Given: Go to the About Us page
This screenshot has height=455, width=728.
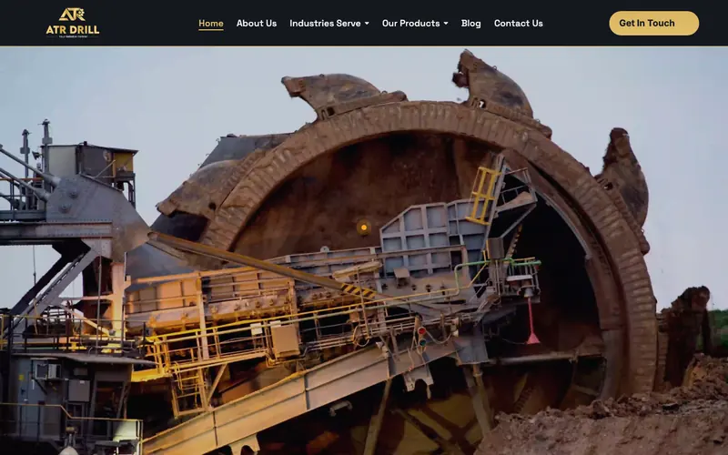Looking at the screenshot, I should (x=257, y=24).
